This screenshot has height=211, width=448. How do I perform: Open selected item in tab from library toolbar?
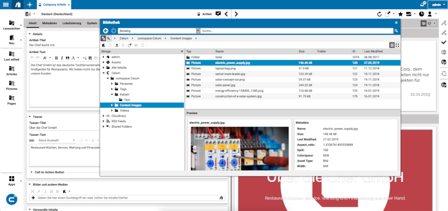pyautogui.click(x=130, y=45)
